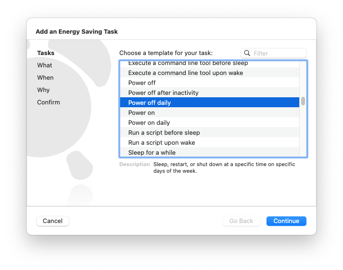Image resolution: width=343 pixels, height=270 pixels.
Task: Click the Go Back button
Action: 241,221
